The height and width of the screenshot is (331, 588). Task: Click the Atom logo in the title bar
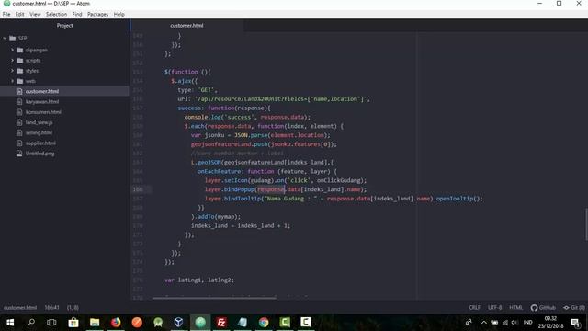coord(6,4)
